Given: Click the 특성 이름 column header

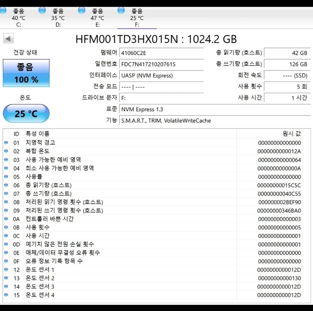Looking at the screenshot, I should coord(130,134).
